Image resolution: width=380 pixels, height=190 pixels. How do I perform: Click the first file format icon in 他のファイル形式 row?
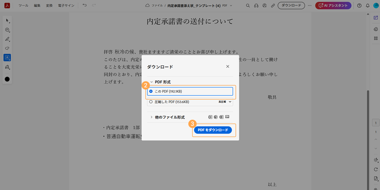(210, 117)
